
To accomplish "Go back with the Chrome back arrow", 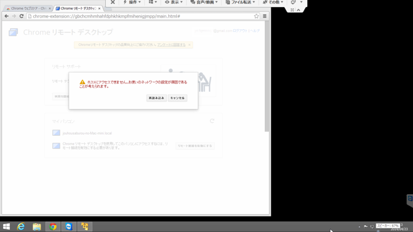I will [x=7, y=16].
